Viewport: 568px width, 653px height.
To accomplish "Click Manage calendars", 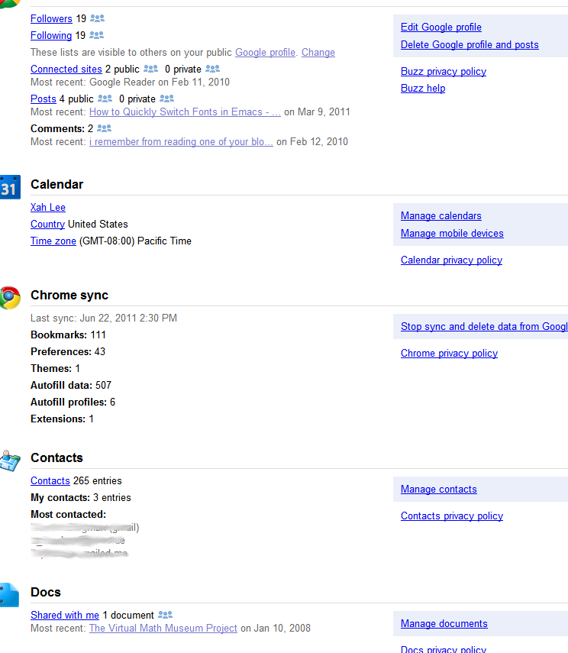I will tap(441, 215).
